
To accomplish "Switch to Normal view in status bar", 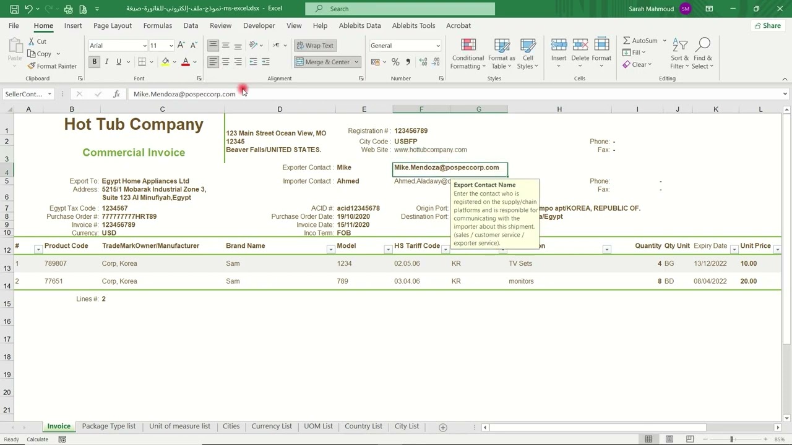I will (648, 439).
